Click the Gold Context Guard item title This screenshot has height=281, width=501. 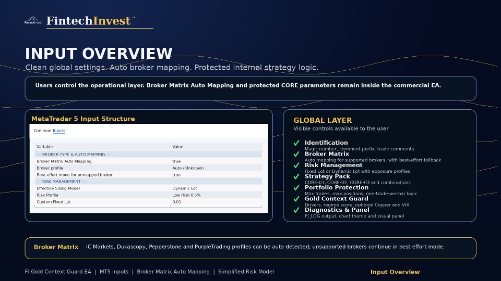click(x=337, y=198)
